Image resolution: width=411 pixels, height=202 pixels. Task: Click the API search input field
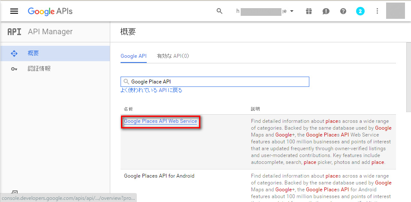point(215,82)
